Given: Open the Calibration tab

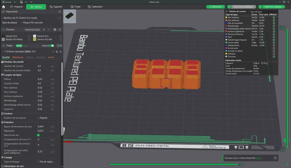Looking at the screenshot, I should pos(95,7).
